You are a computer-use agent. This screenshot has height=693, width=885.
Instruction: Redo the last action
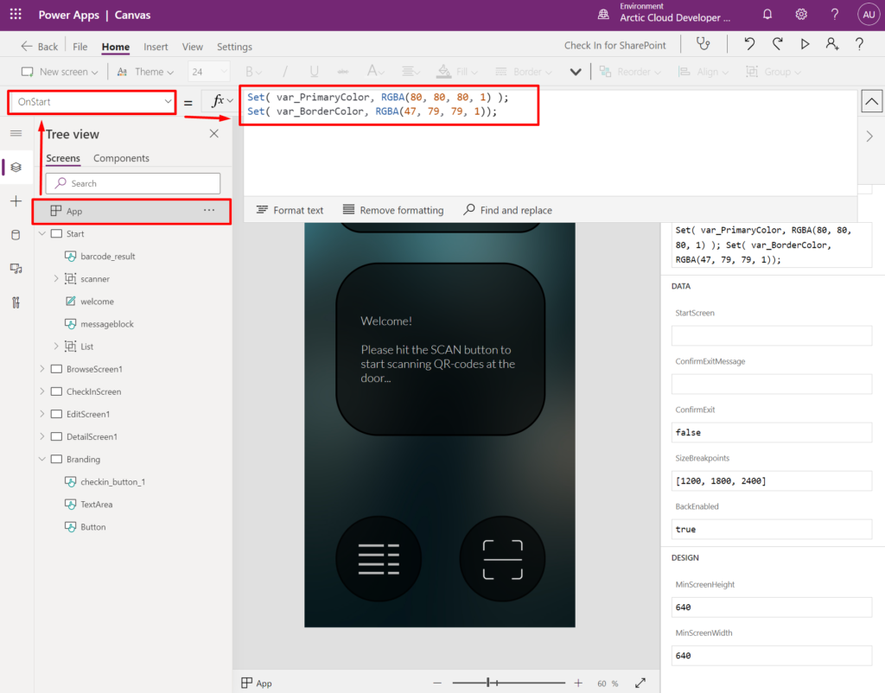(x=777, y=44)
